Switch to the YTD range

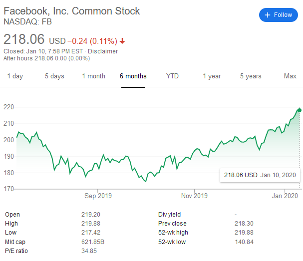click(172, 76)
